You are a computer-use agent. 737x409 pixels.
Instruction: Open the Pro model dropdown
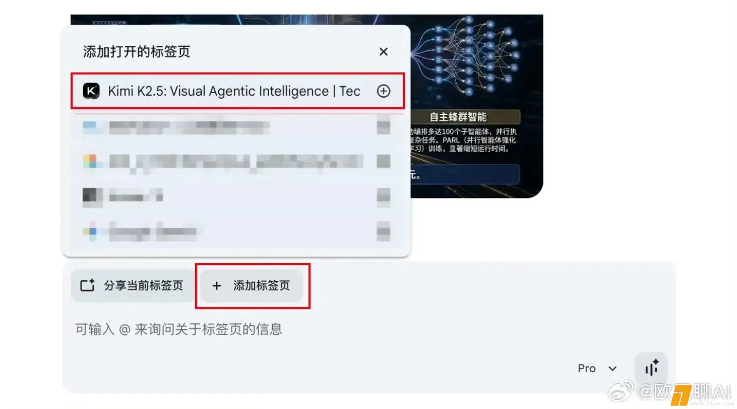[597, 369]
